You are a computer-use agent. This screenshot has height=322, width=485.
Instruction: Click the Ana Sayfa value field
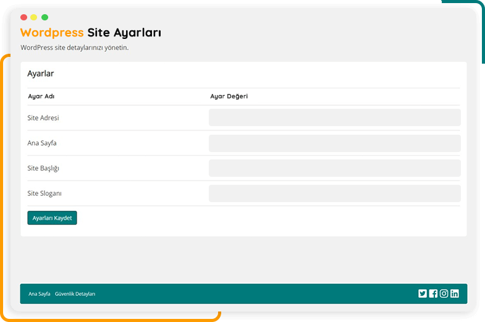coord(334,143)
